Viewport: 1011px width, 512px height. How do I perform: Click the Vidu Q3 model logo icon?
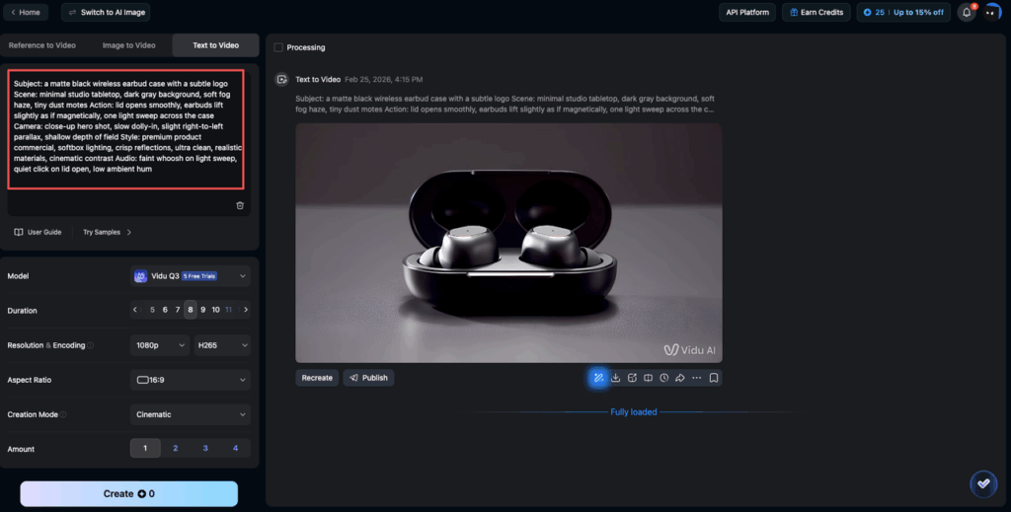(x=140, y=276)
